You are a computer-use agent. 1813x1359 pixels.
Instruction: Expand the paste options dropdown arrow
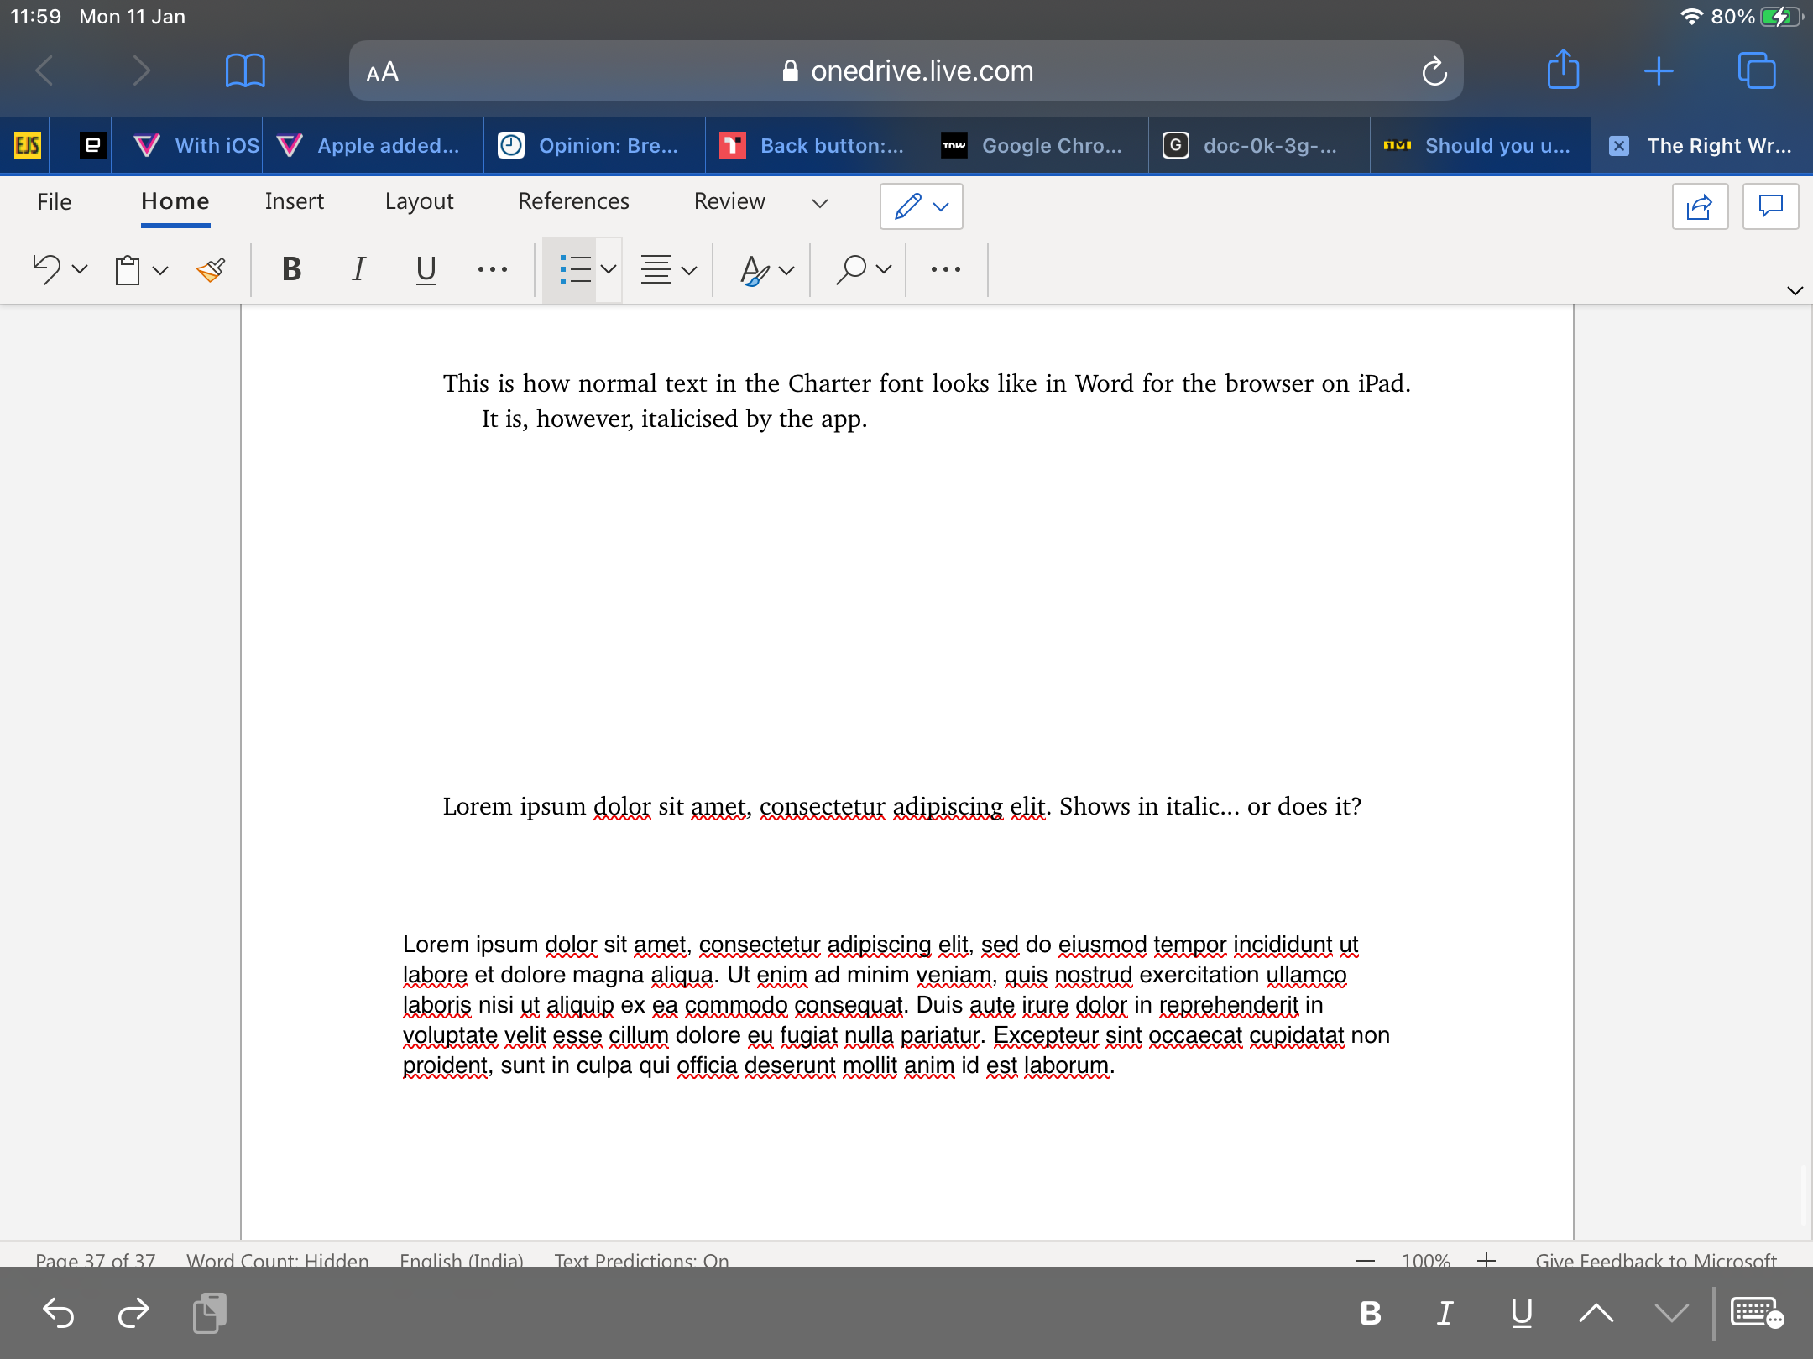(160, 270)
